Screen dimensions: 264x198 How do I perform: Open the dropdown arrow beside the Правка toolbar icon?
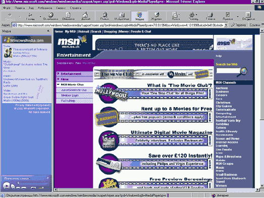(238, 17)
